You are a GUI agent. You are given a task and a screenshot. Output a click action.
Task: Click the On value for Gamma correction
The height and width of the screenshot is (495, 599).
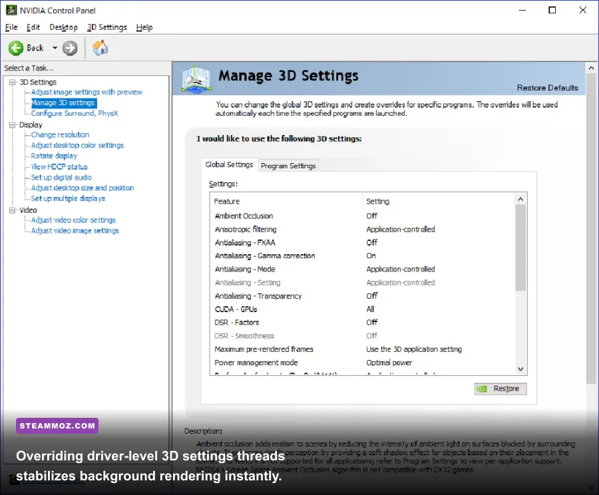371,256
